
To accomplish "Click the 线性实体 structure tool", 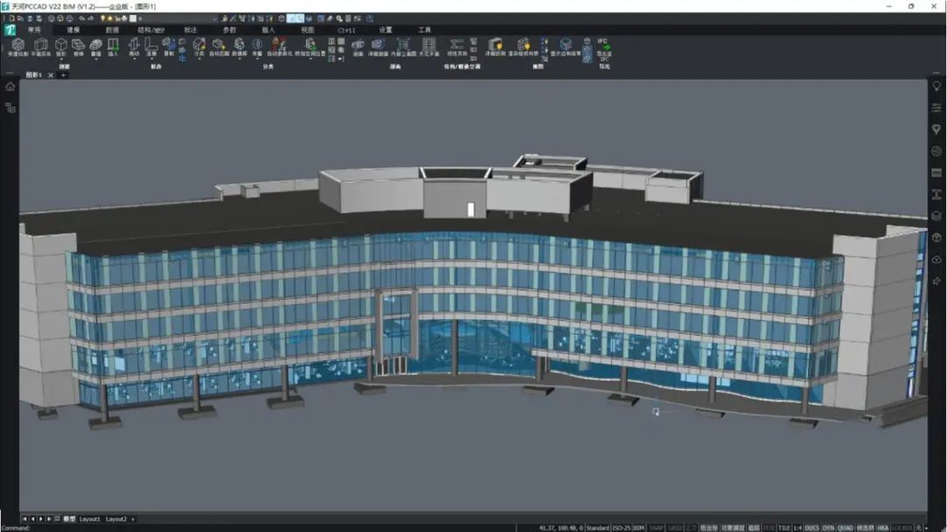I will click(x=457, y=47).
